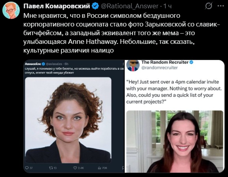The width and height of the screenshot is (228, 177).
Task: Click the 4pm calendar invite quote text
Action: coord(174,92)
